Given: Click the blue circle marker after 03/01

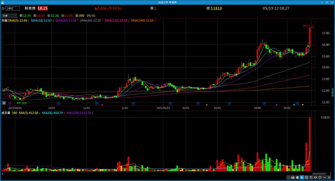Looking at the screenshot, I should click(x=230, y=104).
